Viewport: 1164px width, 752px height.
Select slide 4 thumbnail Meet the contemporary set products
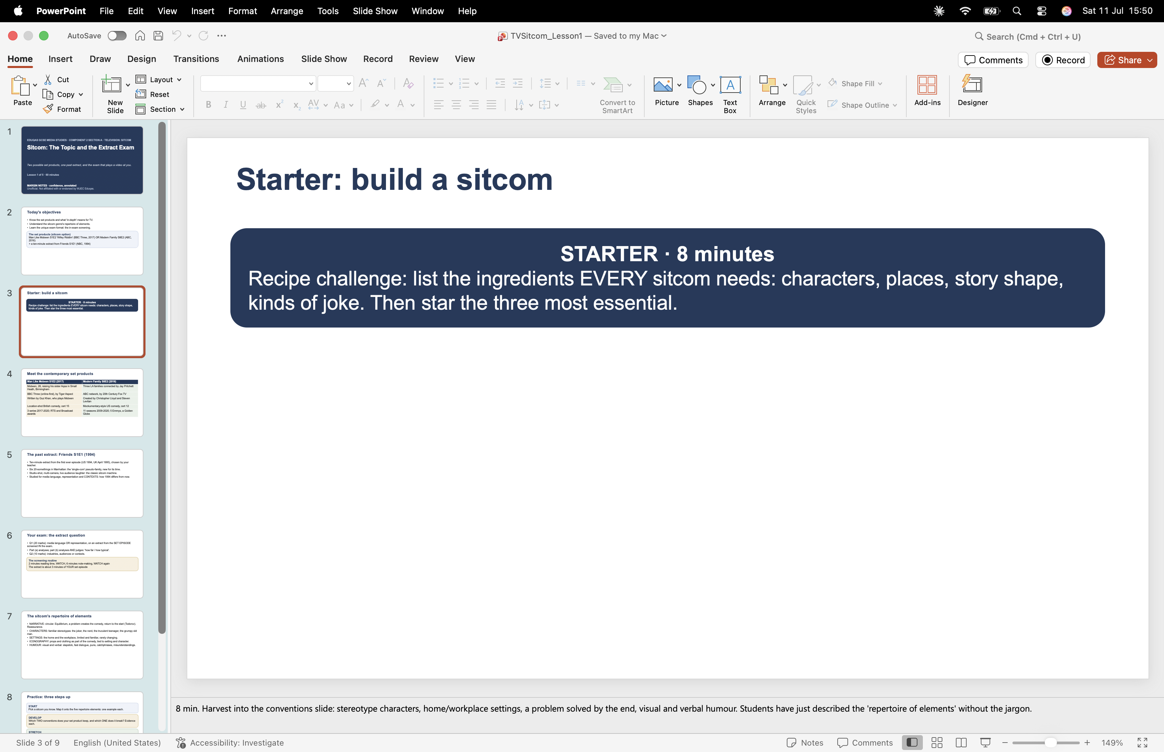click(x=82, y=402)
